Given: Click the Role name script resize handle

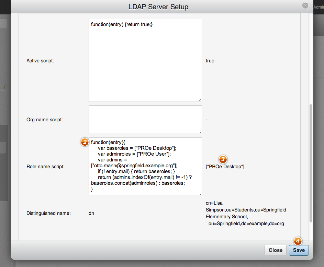Looking at the screenshot, I should click(200, 193).
